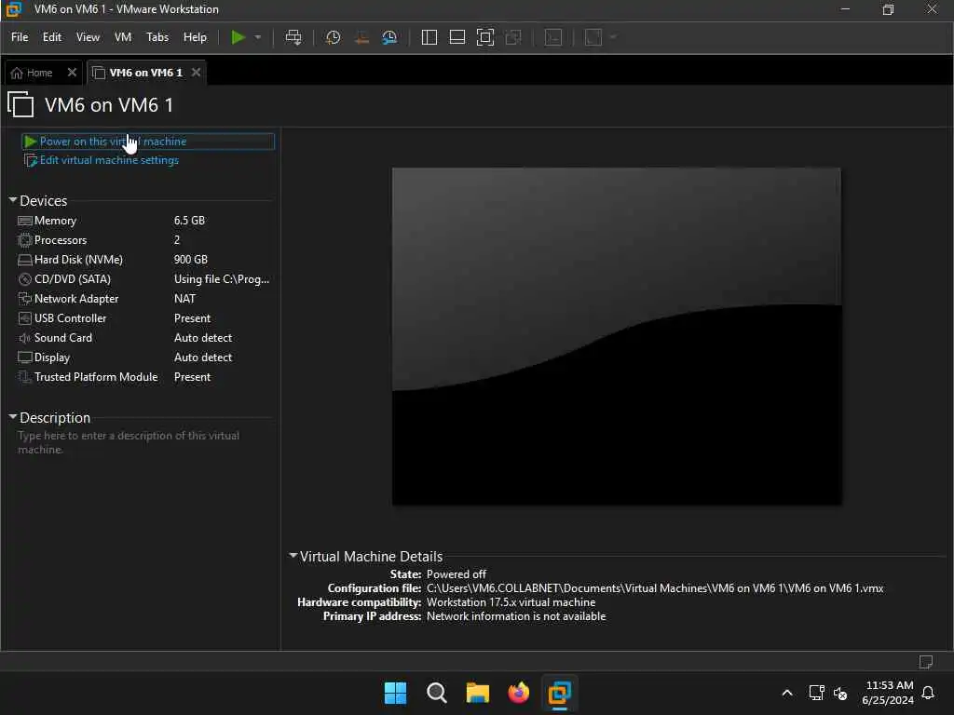Open the notification bell icon
The width and height of the screenshot is (954, 715).
(928, 693)
